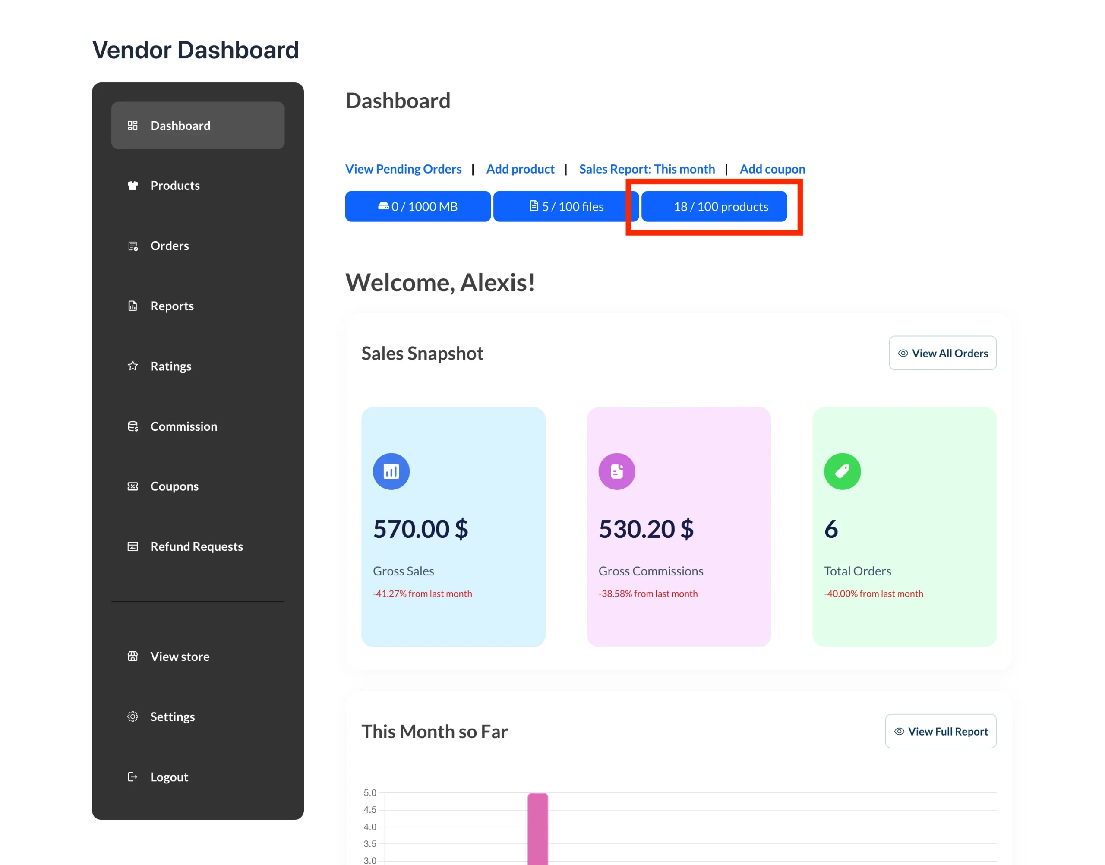Click the View Full Report button
This screenshot has width=1105, height=865.
tap(941, 731)
